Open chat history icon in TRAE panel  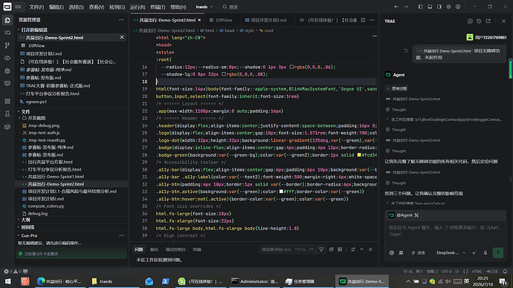pyautogui.click(x=479, y=21)
